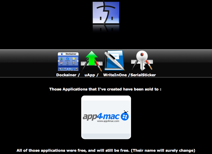Visit the WriteInOne text link
This screenshot has width=212, height=154.
[115, 75]
